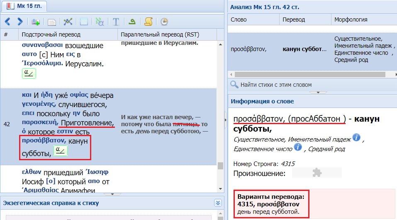The height and width of the screenshot is (220, 397).
Task: Toggle the green alpha toolbar icon
Action: (100, 22)
